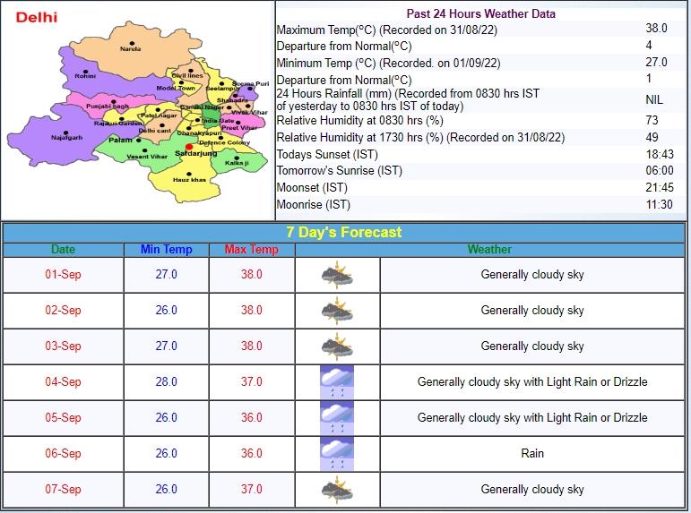Select the 05-Sep date cell
This screenshot has height=513, width=691.
pos(63,417)
